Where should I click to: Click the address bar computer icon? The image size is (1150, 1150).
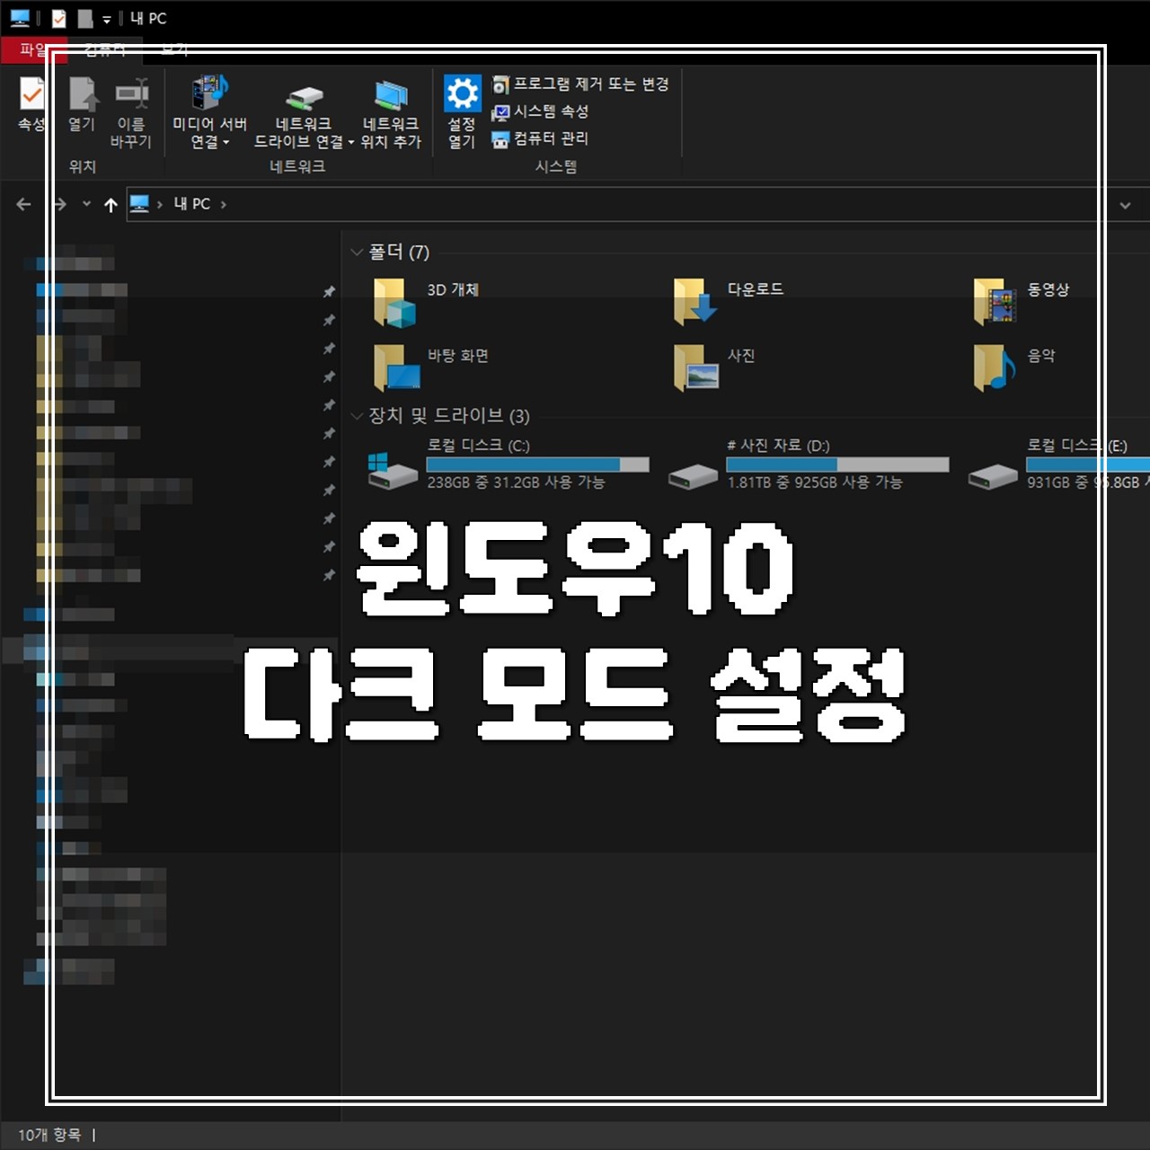pos(139,204)
